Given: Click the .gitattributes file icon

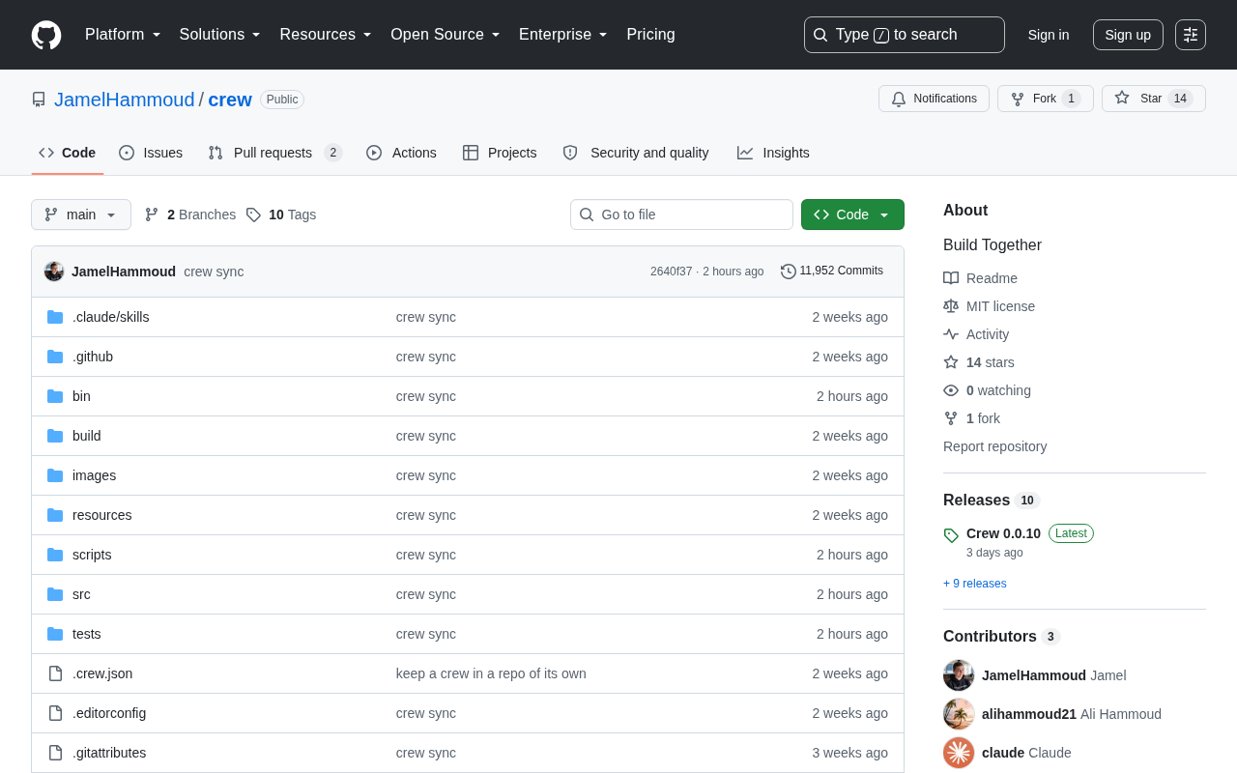Looking at the screenshot, I should coord(55,753).
